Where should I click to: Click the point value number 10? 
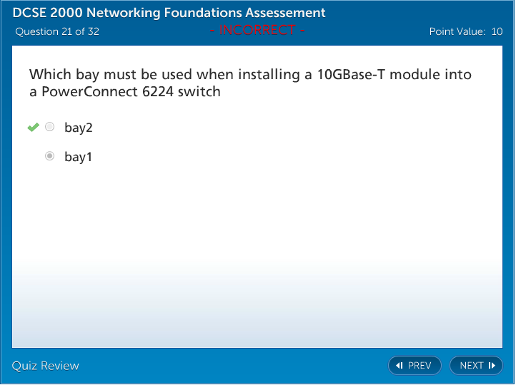[497, 31]
